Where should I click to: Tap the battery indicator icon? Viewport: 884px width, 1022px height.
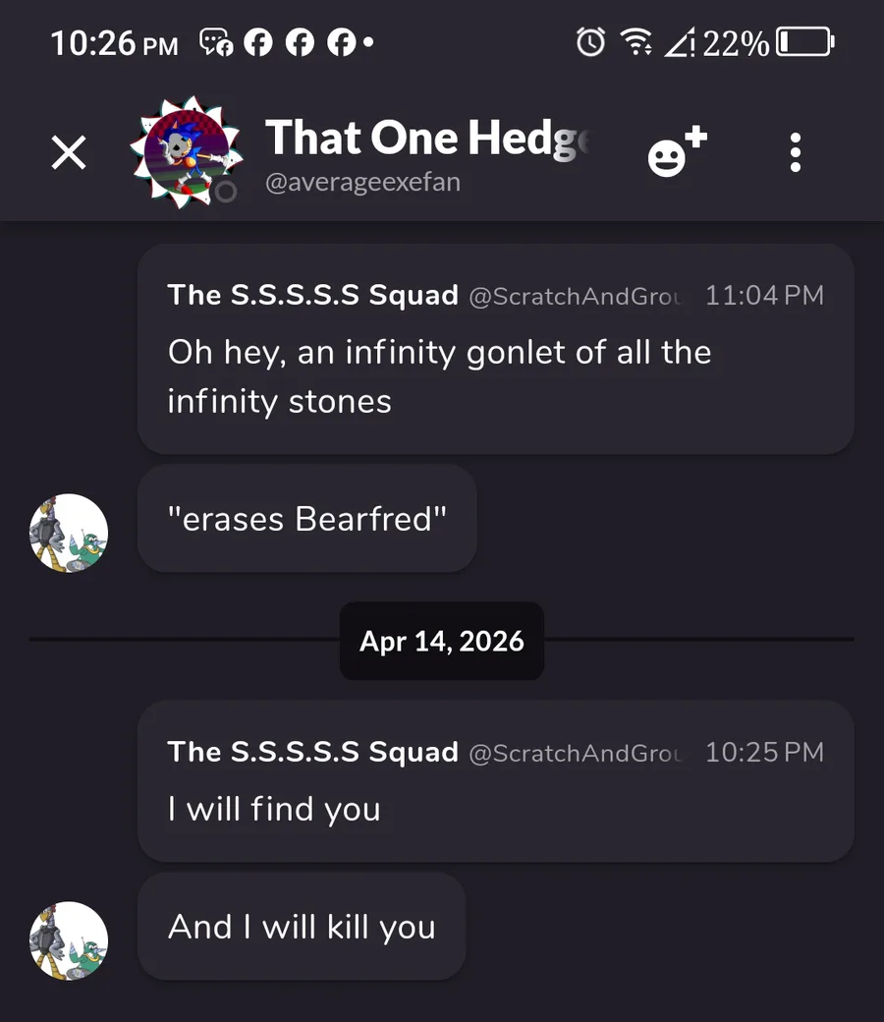pos(805,41)
